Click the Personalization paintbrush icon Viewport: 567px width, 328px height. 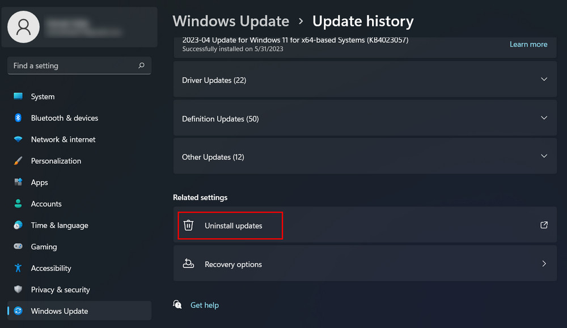18,161
